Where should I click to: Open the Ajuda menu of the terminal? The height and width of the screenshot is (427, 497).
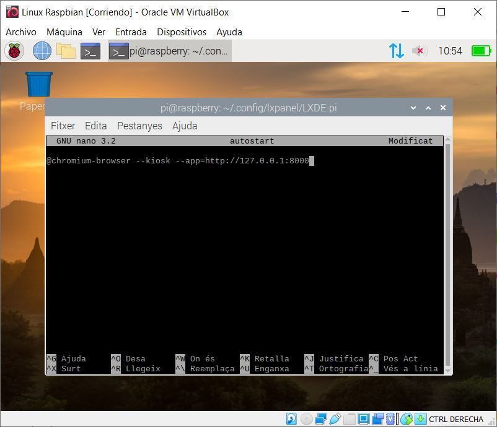(185, 126)
